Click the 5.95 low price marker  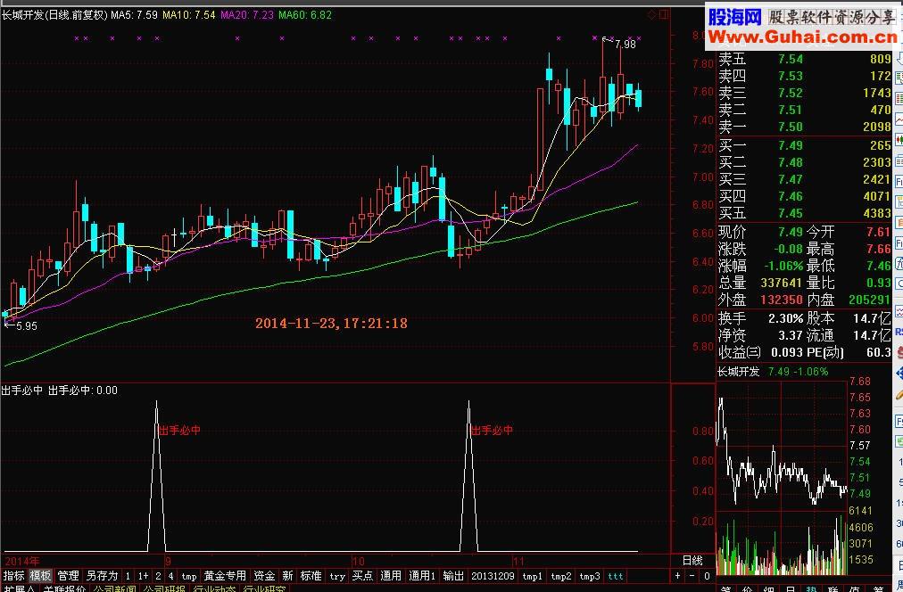coord(27,326)
